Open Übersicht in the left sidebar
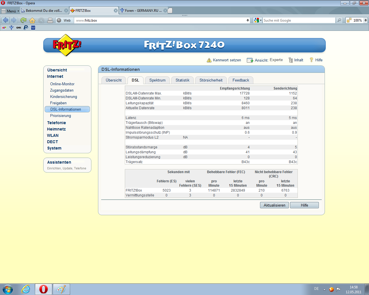369x295 pixels. (x=57, y=70)
